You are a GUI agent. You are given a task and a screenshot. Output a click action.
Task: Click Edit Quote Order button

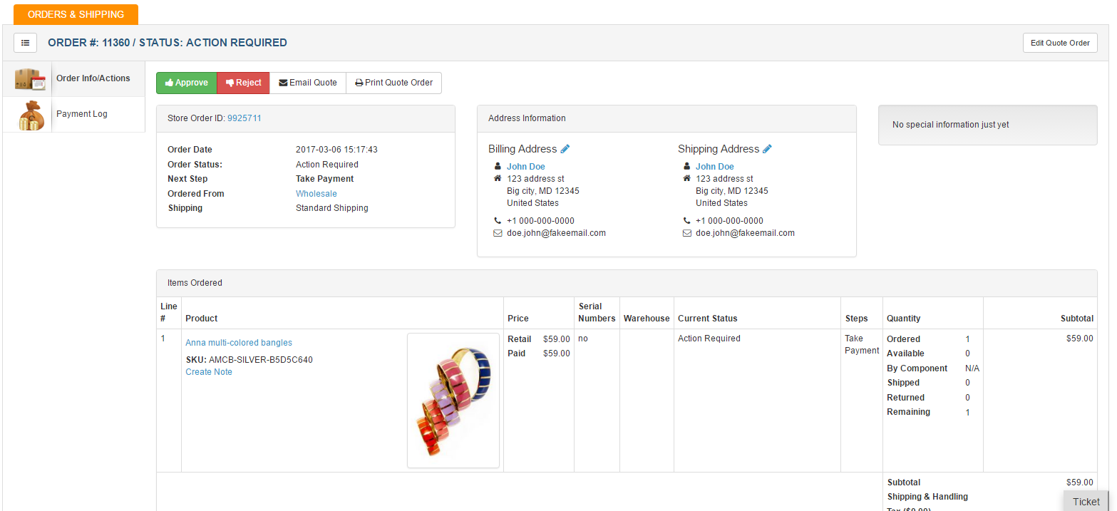[x=1060, y=43]
